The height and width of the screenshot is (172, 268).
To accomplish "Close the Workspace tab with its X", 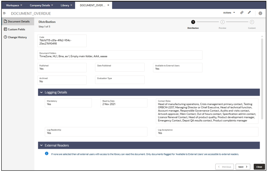I will pos(21,5).
